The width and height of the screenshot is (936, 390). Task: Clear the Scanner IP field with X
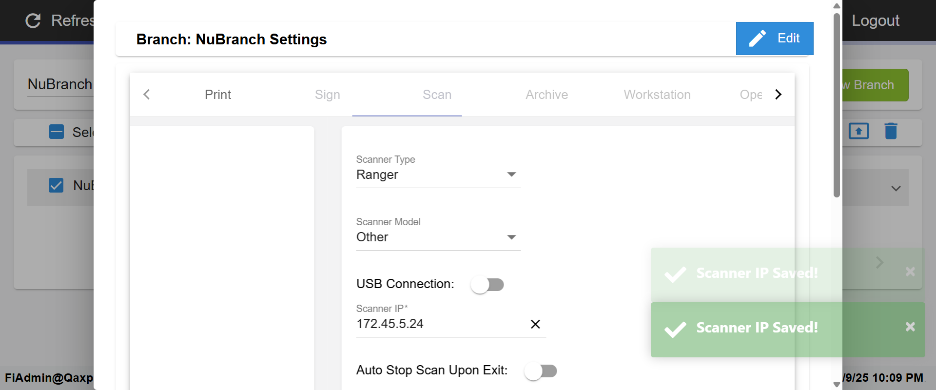point(535,324)
